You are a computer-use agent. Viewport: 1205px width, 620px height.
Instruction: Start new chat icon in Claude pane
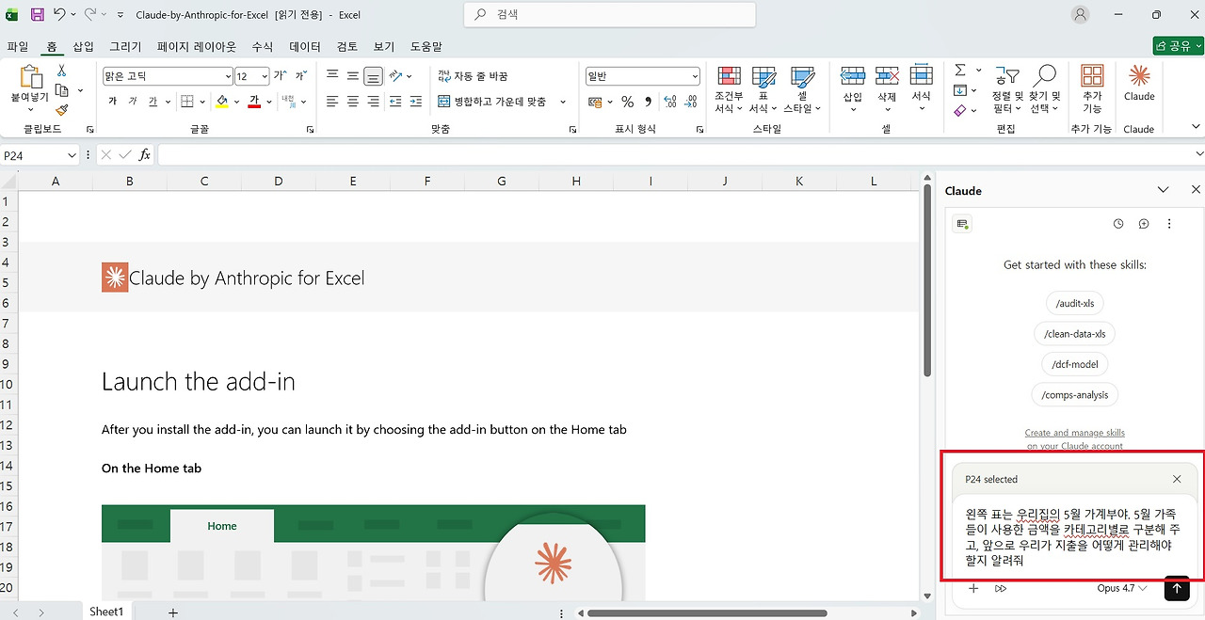pos(1144,224)
